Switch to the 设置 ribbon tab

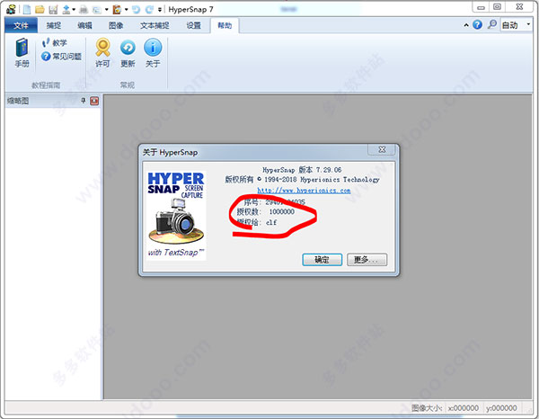pos(193,25)
